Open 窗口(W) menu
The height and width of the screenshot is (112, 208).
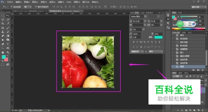pos(86,2)
